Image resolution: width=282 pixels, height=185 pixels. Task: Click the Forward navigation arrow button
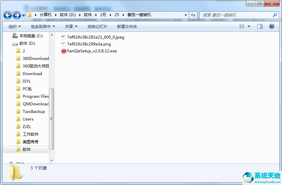coord(17,15)
